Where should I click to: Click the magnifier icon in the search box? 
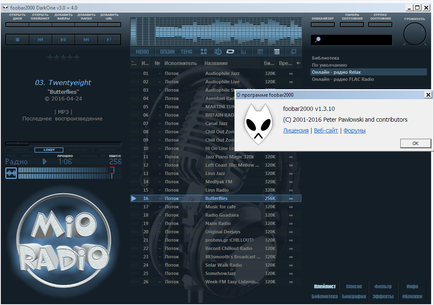317,40
